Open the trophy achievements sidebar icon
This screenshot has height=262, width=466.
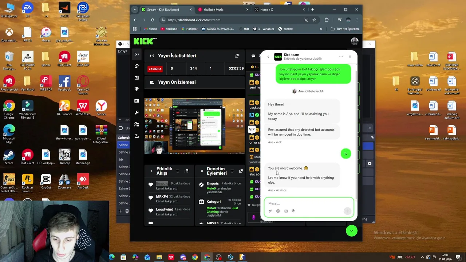(137, 89)
